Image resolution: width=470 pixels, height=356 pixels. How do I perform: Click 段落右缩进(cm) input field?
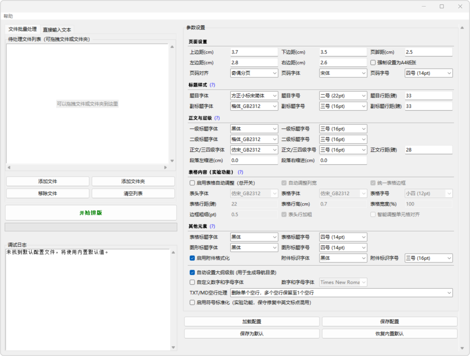pyautogui.click(x=343, y=161)
